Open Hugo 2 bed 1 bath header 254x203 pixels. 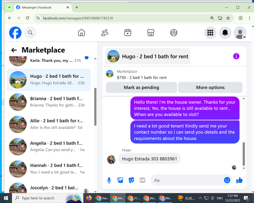(x=147, y=56)
